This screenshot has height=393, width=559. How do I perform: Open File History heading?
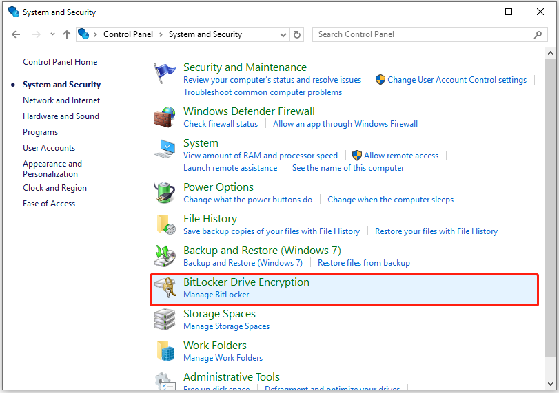(x=210, y=219)
